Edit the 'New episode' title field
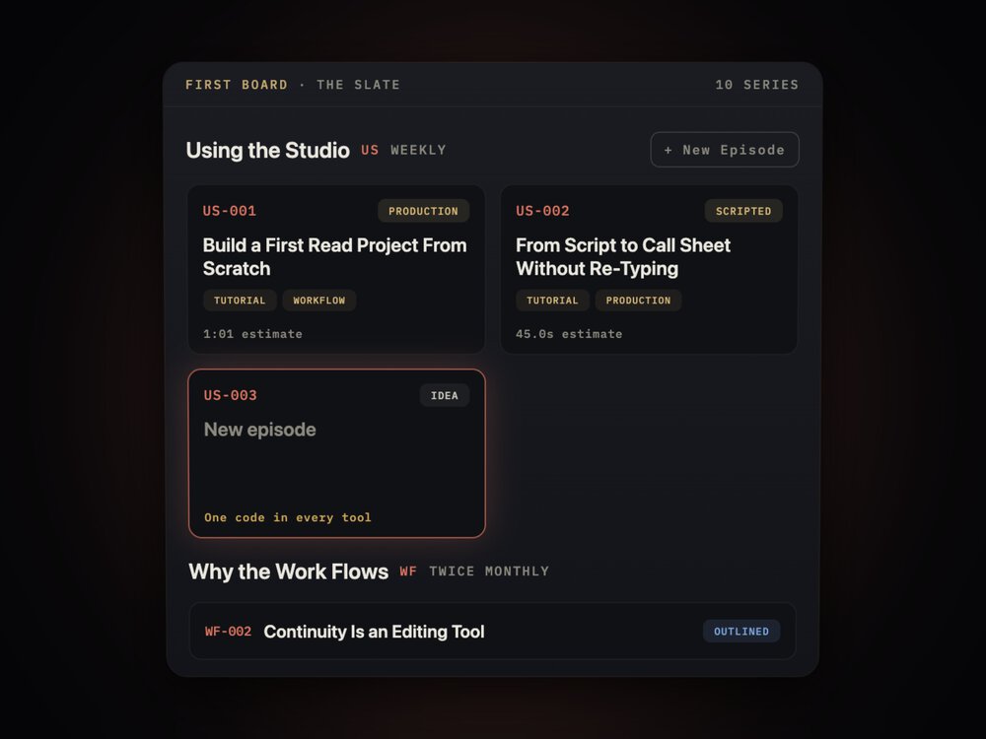This screenshot has width=986, height=739. 259,430
